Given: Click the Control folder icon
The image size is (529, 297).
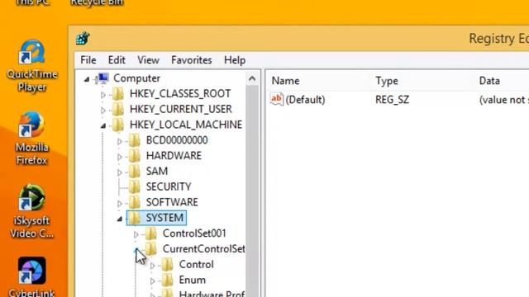Looking at the screenshot, I should pyautogui.click(x=167, y=264).
